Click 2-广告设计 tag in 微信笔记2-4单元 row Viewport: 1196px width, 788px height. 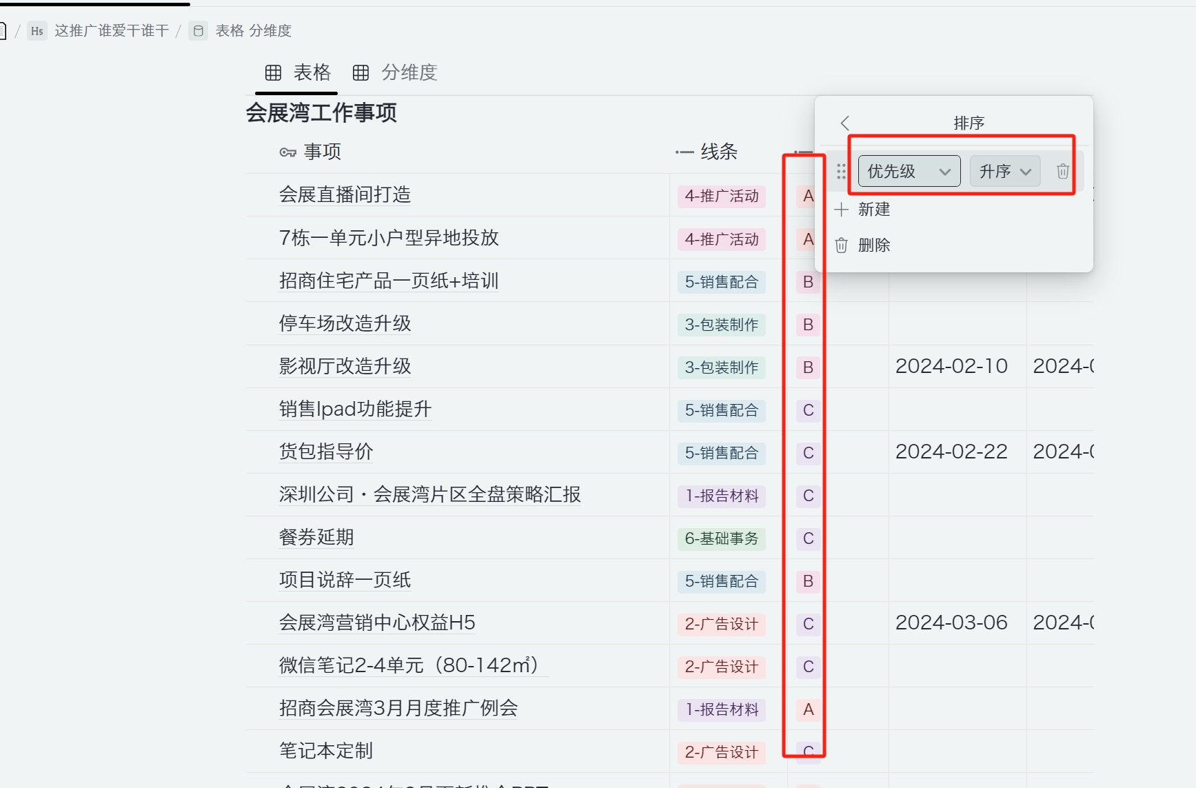coord(722,667)
